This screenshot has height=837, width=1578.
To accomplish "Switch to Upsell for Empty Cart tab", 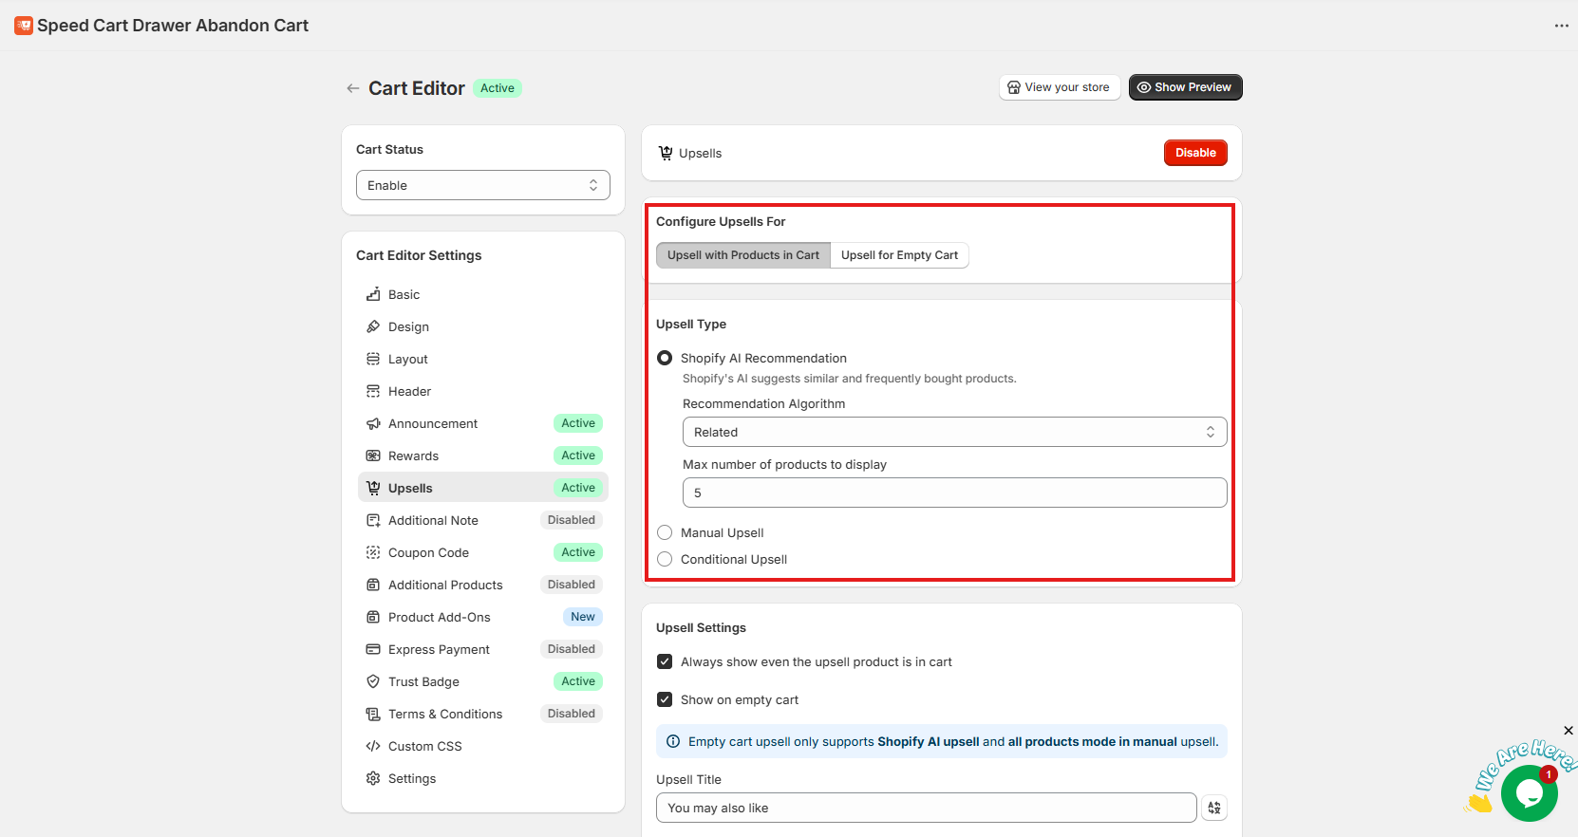I will point(899,255).
